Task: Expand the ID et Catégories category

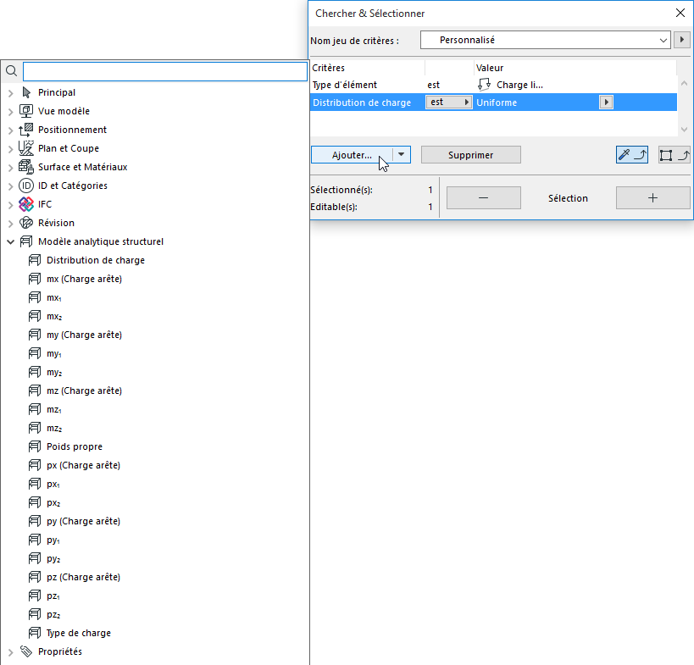Action: (x=11, y=186)
